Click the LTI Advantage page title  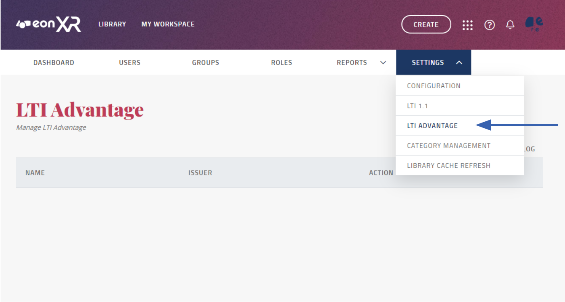(80, 110)
